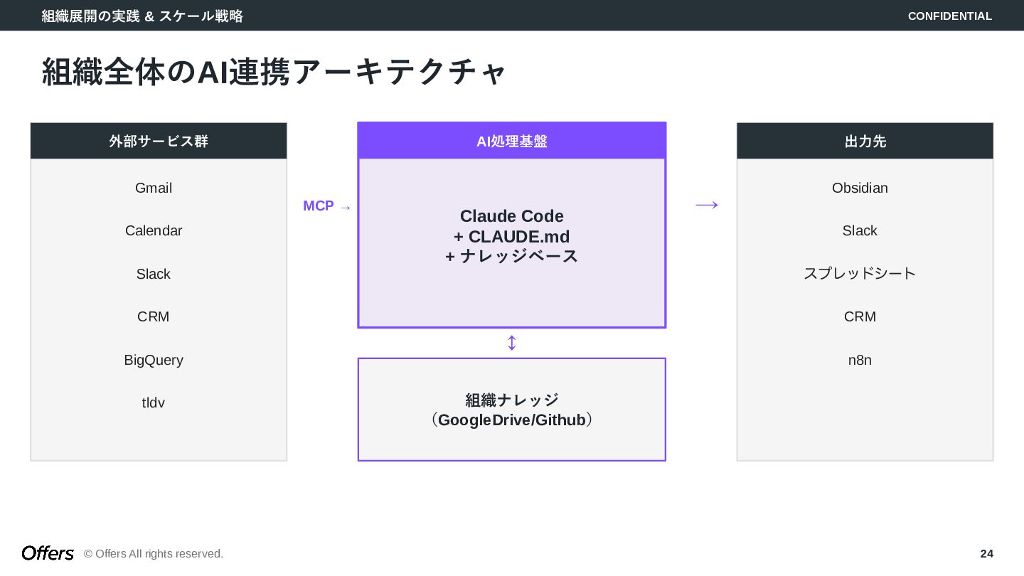
Task: Click the + CLAUDE.md line
Action: tap(512, 236)
